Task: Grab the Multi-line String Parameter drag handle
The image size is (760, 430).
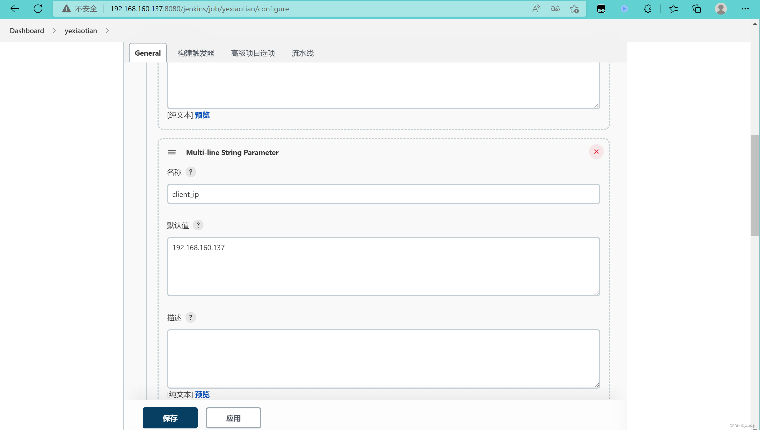Action: pyautogui.click(x=172, y=152)
